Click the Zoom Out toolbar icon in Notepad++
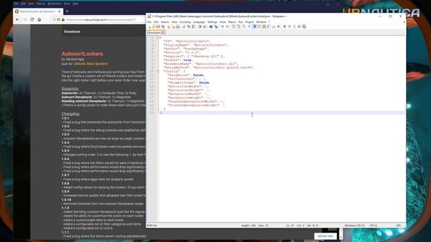 228,27
